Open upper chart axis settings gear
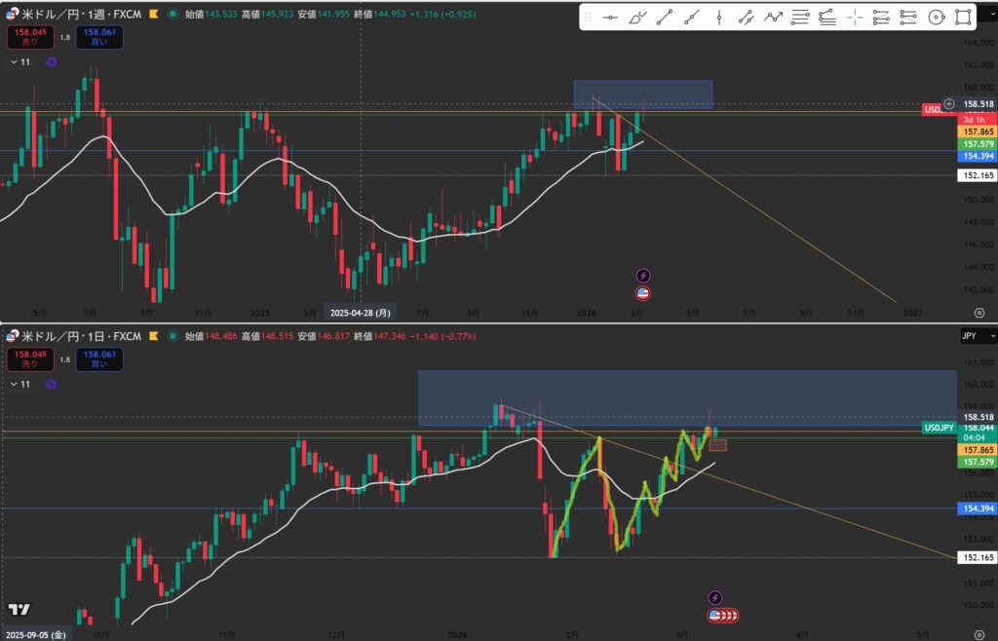 coord(979,313)
